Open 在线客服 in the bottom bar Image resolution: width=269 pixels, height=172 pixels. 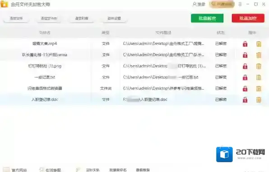50,170
